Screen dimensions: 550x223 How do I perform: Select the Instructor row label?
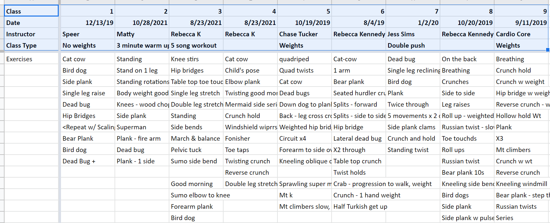[x=31, y=34]
